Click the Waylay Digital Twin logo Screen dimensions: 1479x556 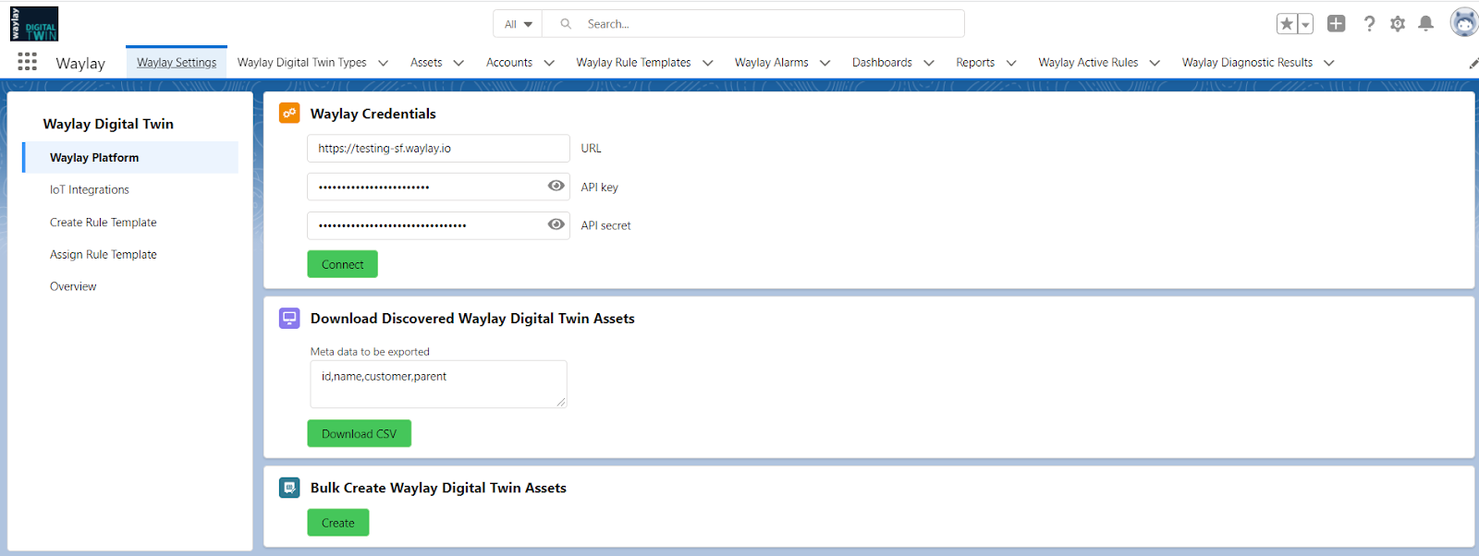pyautogui.click(x=34, y=24)
